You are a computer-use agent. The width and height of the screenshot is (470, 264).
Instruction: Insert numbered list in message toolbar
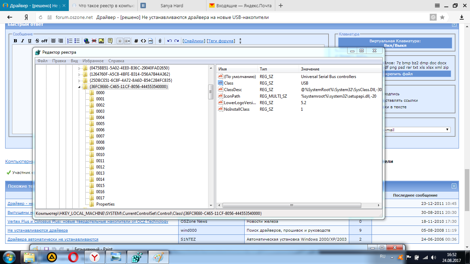(70, 41)
